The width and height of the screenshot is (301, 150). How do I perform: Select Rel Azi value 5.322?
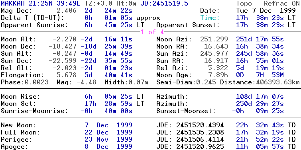[x=218, y=68]
